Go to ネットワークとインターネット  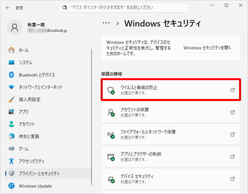pyautogui.click(x=48, y=87)
